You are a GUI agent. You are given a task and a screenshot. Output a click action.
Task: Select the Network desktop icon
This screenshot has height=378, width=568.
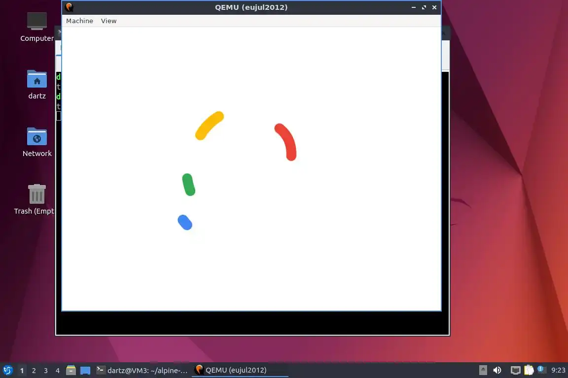pyautogui.click(x=37, y=142)
